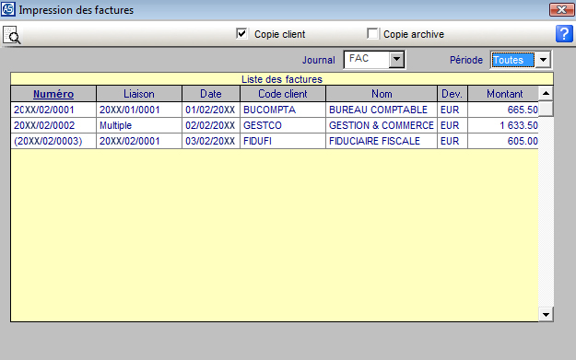576x360 pixels.
Task: Click the AS application icon in title bar
Action: 7,9
